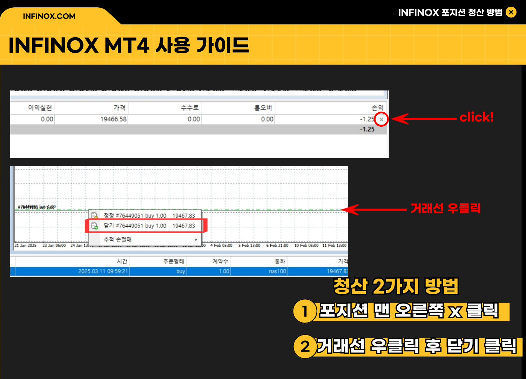526x379 pixels.
Task: Select the 19467.83 price cell in blue row
Action: pos(337,271)
